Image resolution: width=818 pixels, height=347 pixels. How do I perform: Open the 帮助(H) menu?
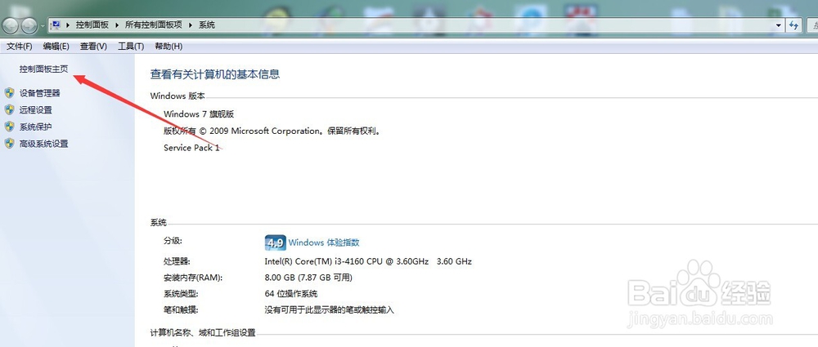(x=169, y=47)
